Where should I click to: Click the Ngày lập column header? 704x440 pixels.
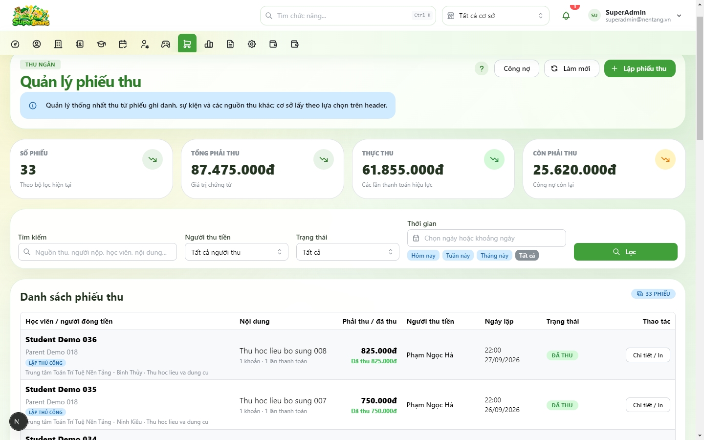pyautogui.click(x=499, y=321)
